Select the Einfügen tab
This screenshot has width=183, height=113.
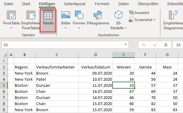point(47,4)
